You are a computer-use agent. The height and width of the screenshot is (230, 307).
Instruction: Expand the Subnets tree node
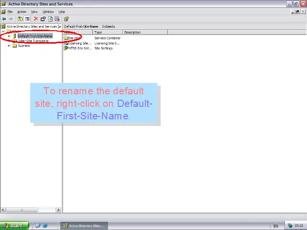tap(9, 46)
